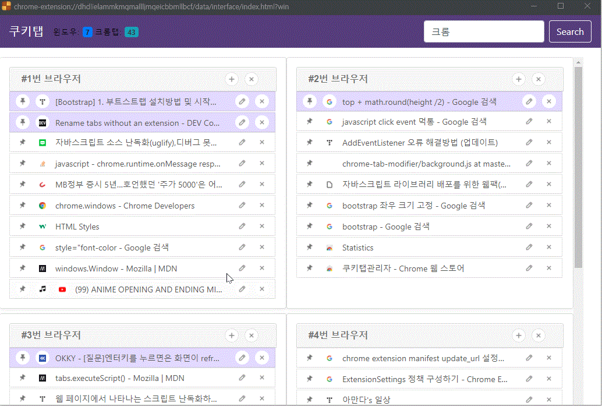602x406 pixels.
Task: Pin the chrome.windows - Chrome Developers tab
Action: coord(23,205)
